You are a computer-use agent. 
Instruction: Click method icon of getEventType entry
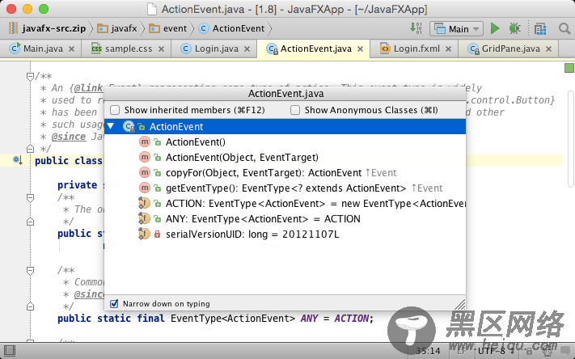[145, 188]
